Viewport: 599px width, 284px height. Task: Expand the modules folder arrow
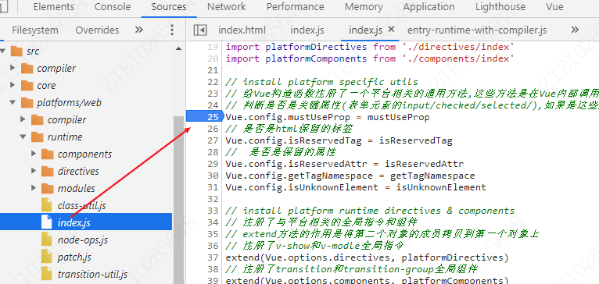click(34, 188)
